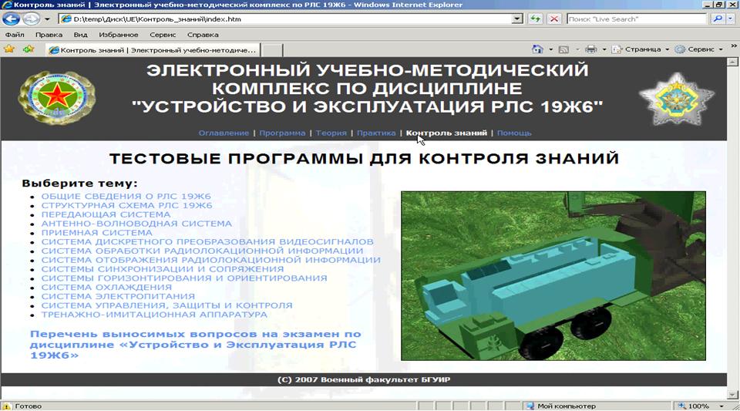Screen dimensions: 740x411
Task: Open the Страница toolbar dropdown
Action: click(640, 49)
